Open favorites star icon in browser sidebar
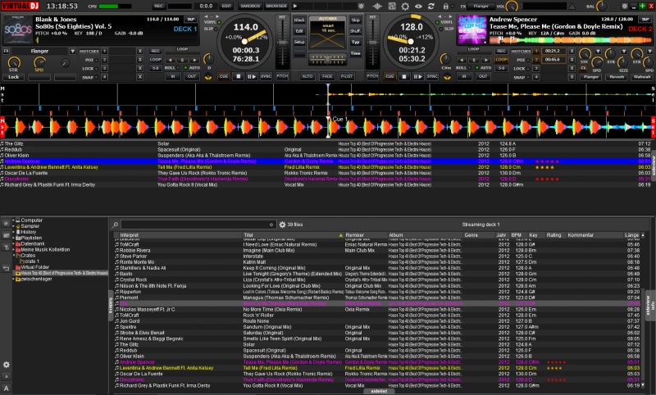The width and height of the screenshot is (656, 395). tap(6, 224)
